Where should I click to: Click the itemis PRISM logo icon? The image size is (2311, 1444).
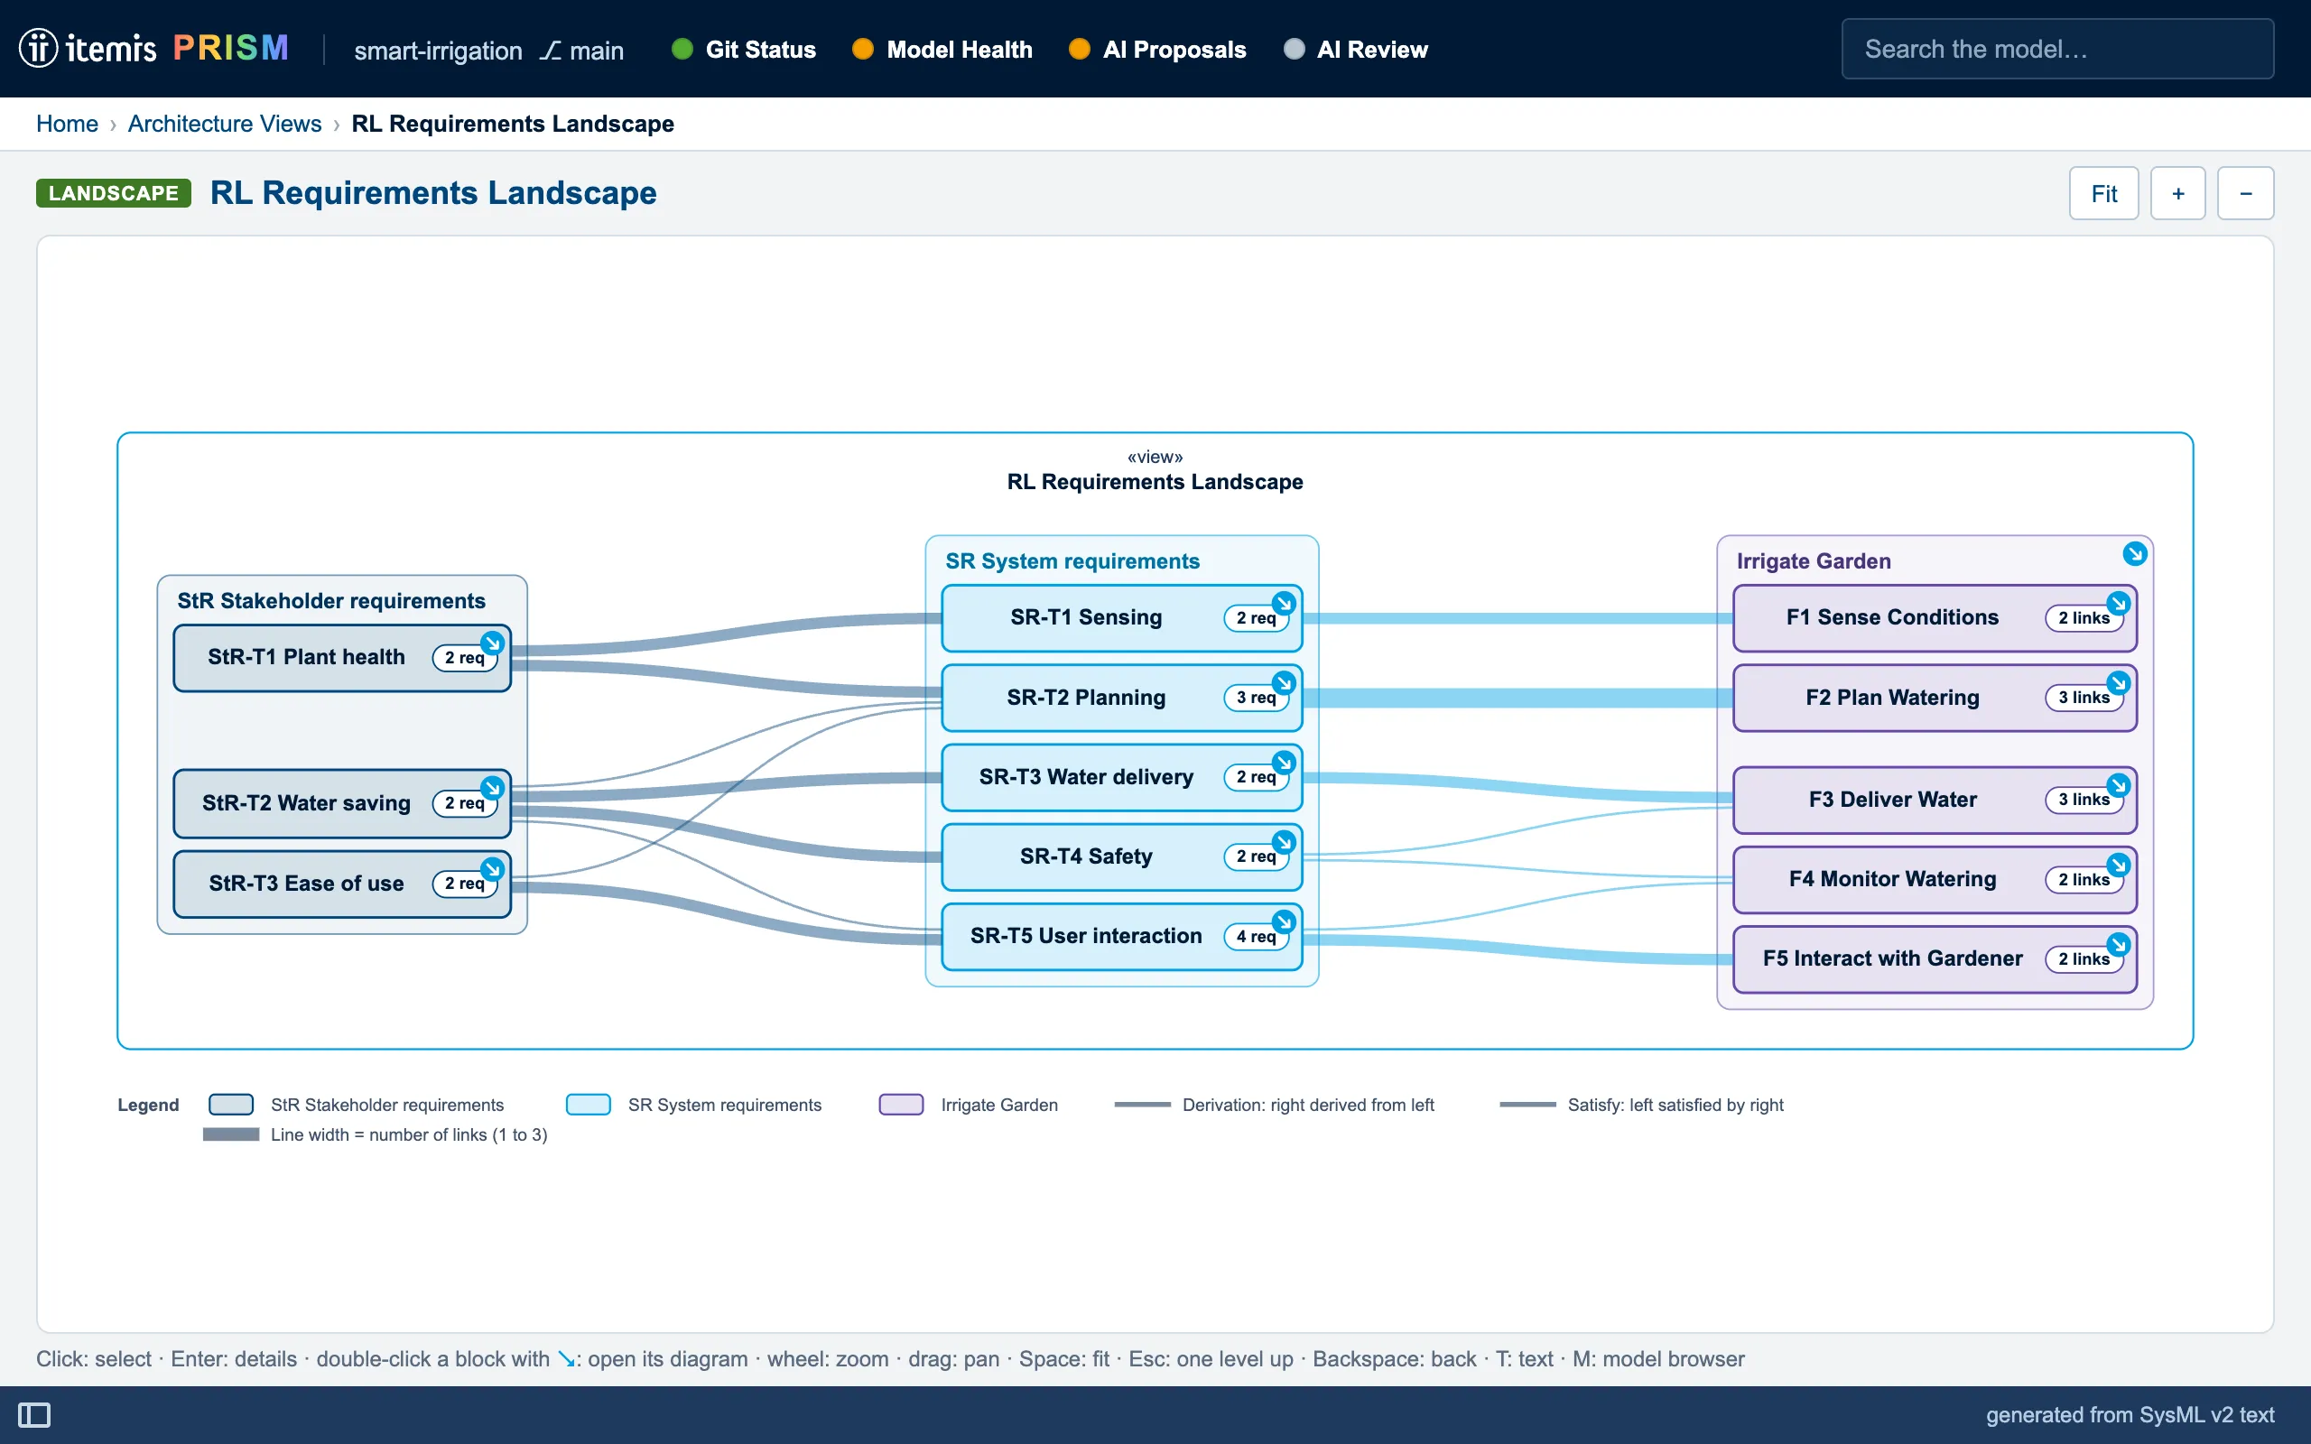[x=38, y=48]
